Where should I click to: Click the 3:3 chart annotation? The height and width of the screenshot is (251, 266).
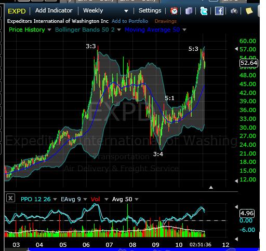[x=91, y=46]
